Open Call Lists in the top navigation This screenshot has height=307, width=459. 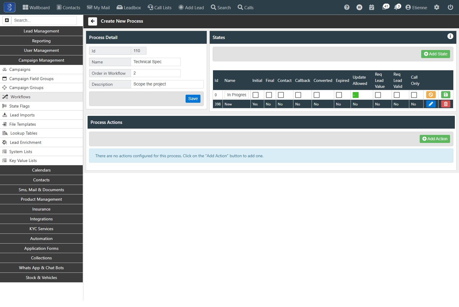click(x=160, y=7)
